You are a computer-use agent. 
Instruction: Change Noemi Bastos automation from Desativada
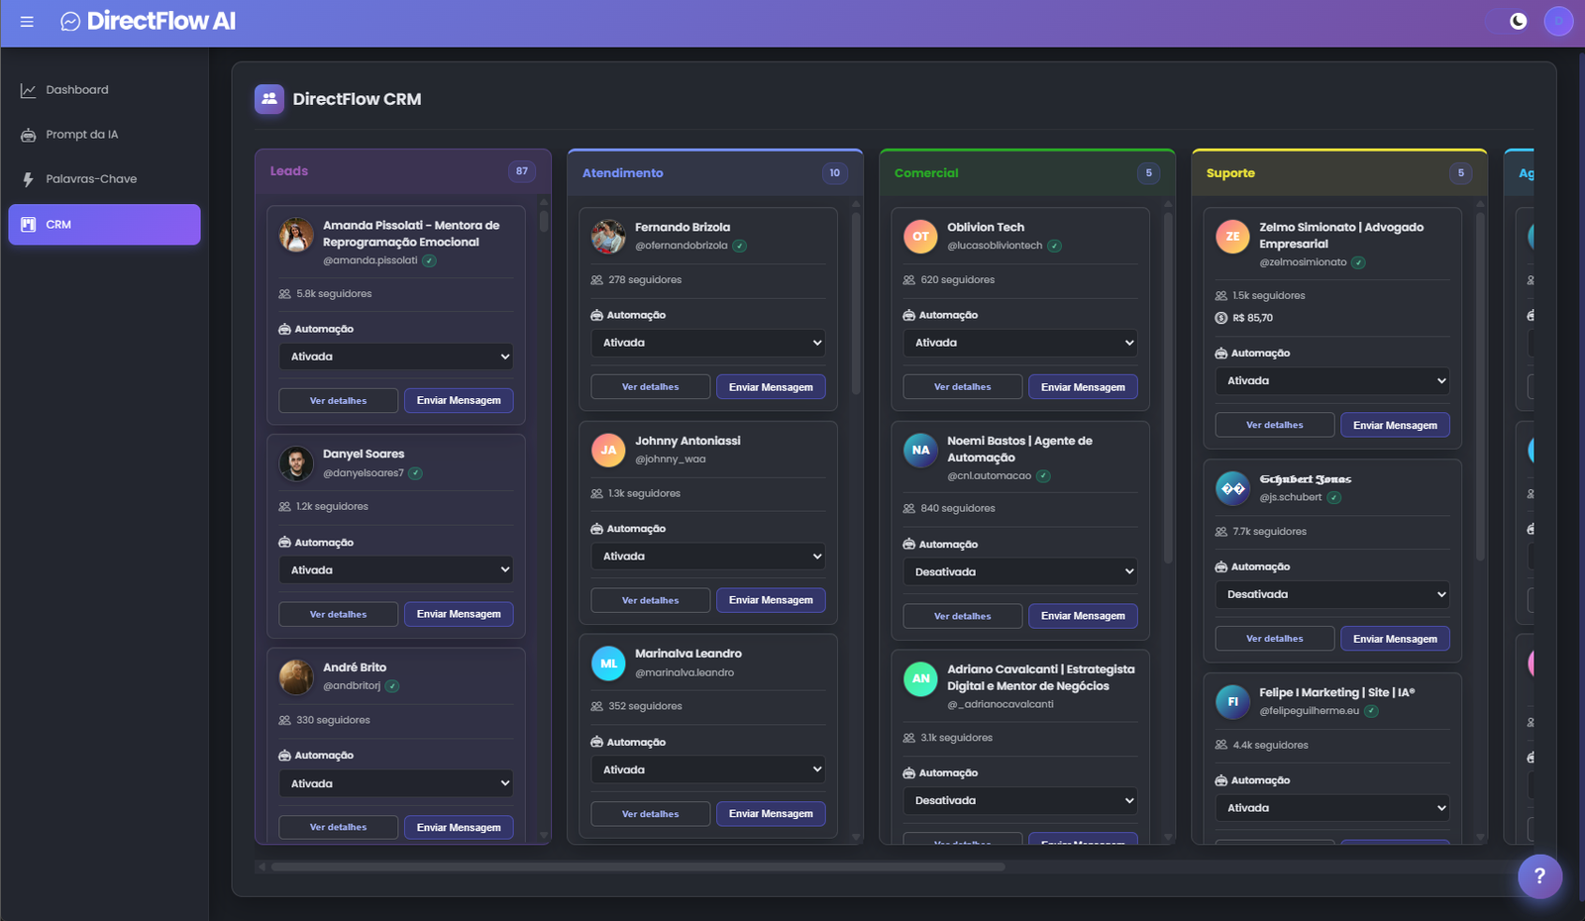click(1019, 571)
